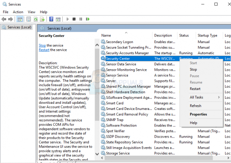The image size is (231, 163).
Task: Open the Properties sheet toolbar icon
Action: pyautogui.click(x=28, y=19)
